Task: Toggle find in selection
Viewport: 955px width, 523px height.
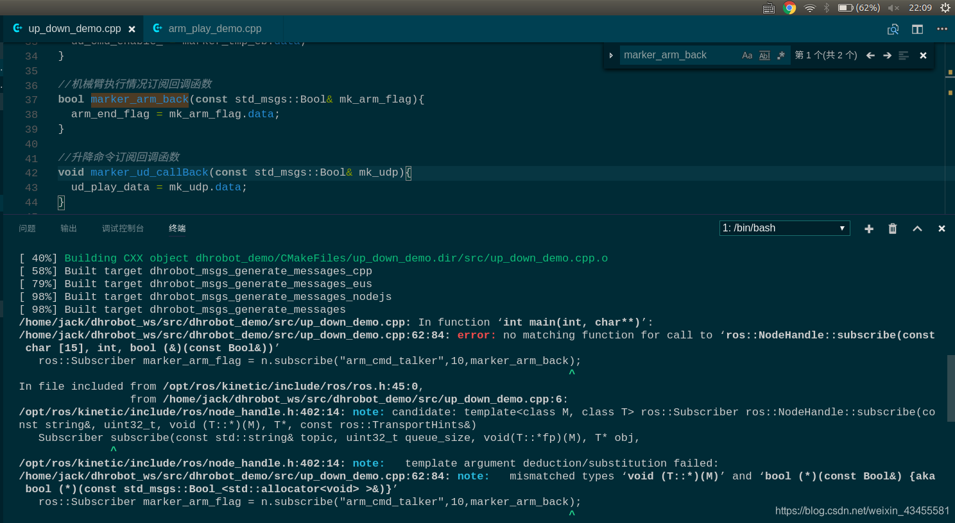Action: pos(904,56)
